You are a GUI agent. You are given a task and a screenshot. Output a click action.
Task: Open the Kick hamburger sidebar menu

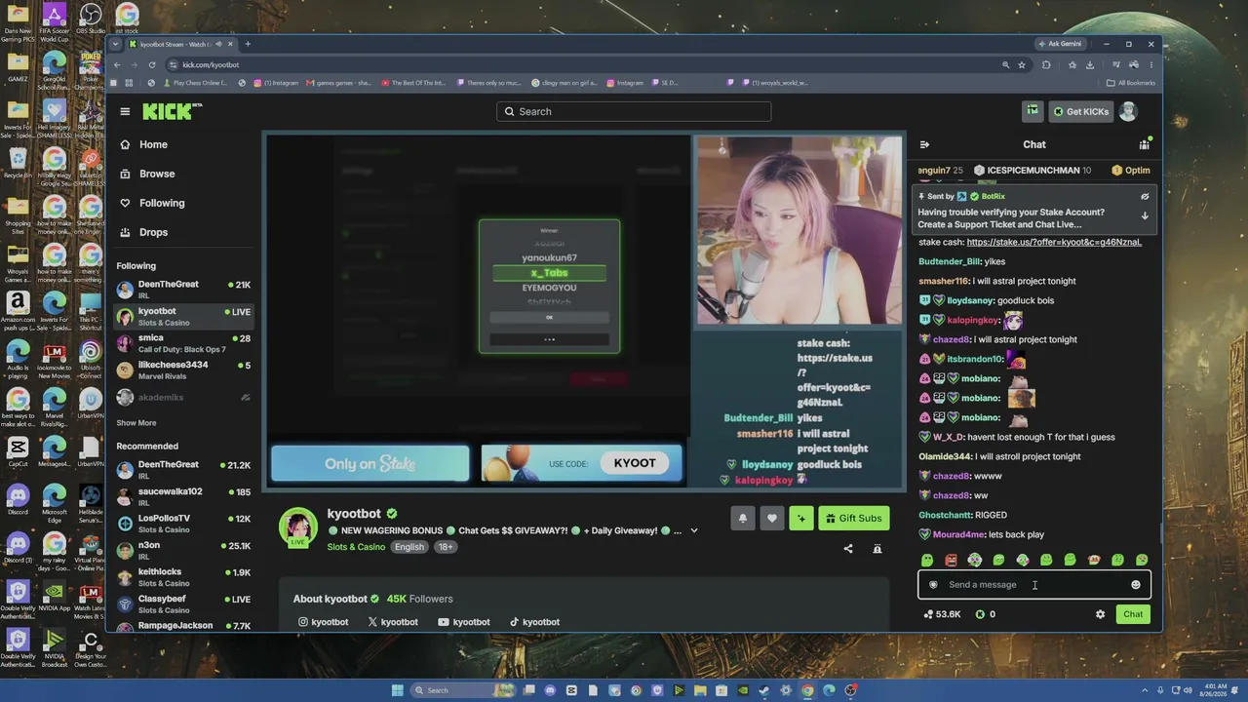125,111
